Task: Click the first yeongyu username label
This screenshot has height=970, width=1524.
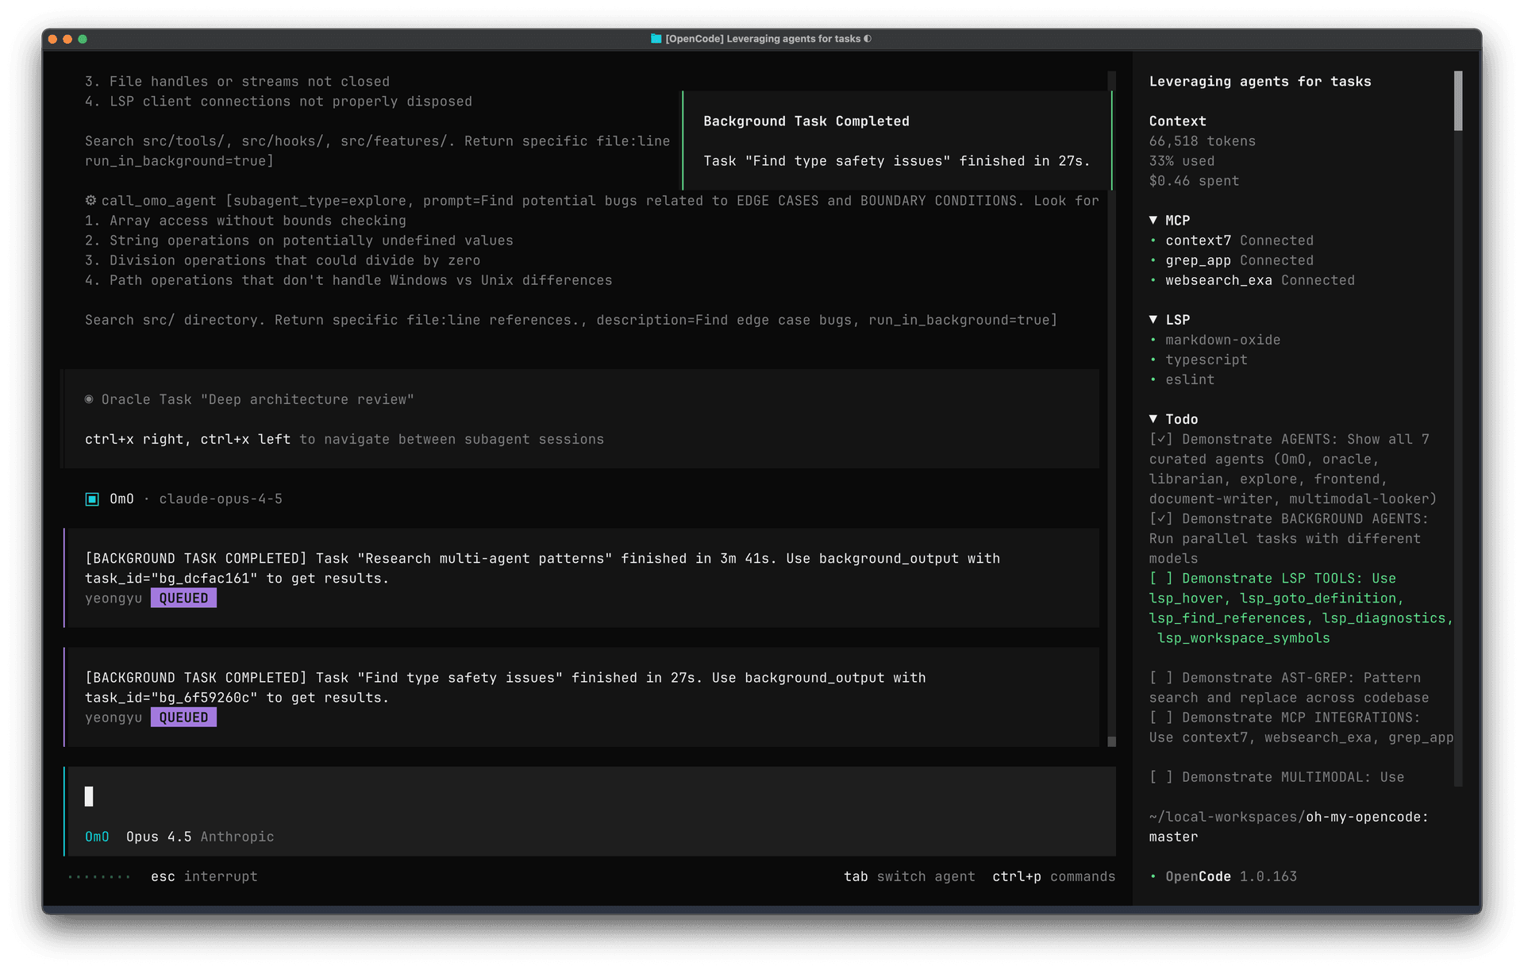Action: (114, 599)
